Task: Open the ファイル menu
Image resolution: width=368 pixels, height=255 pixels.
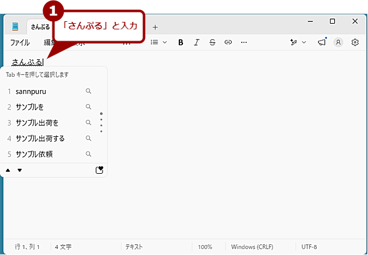Action: pos(20,42)
